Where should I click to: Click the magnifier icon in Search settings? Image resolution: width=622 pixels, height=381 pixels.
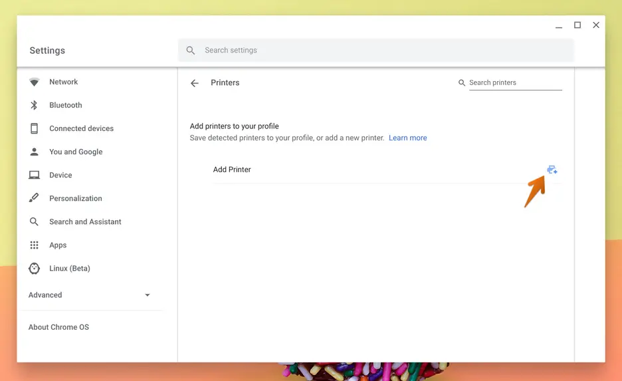(191, 51)
